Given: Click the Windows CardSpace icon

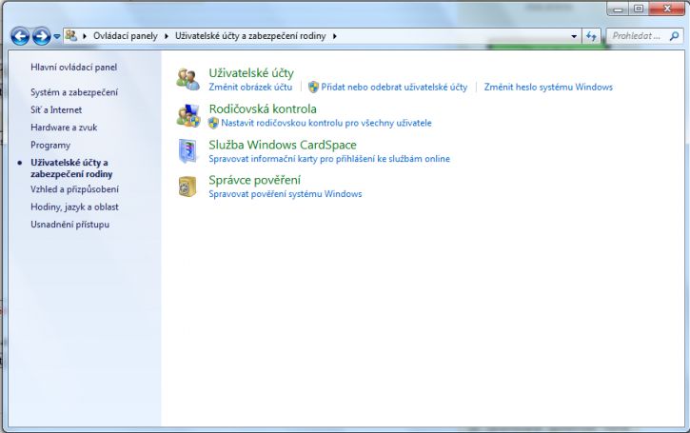Looking at the screenshot, I should coord(187,151).
